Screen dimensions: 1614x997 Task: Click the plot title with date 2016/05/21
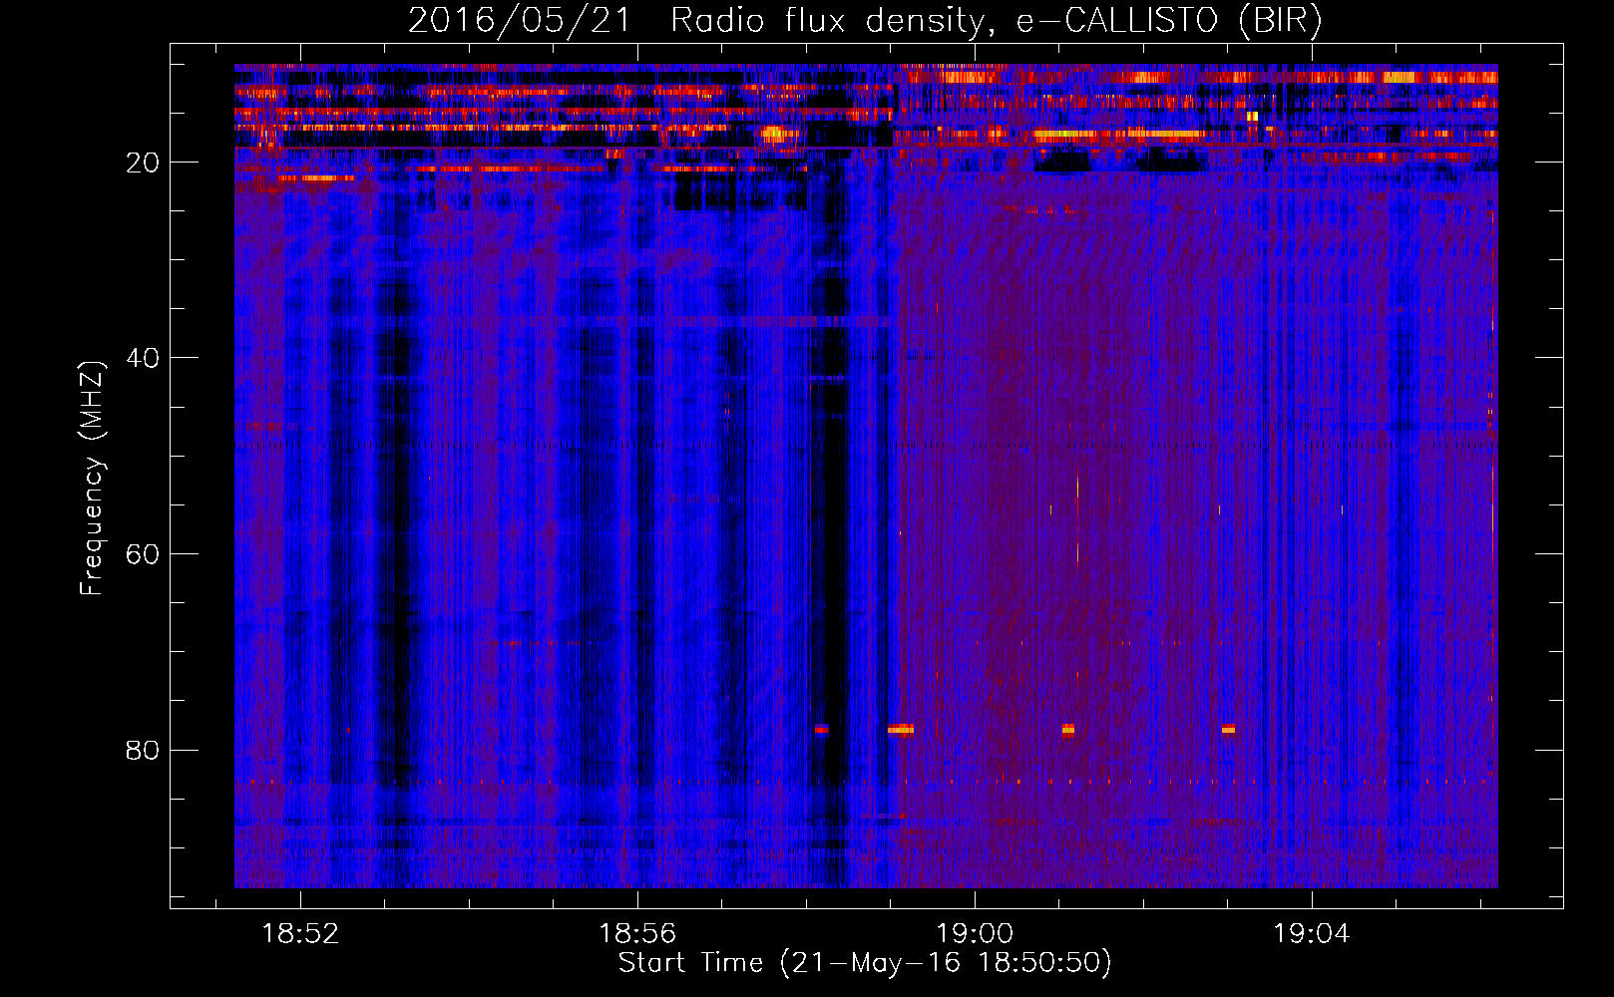(865, 20)
